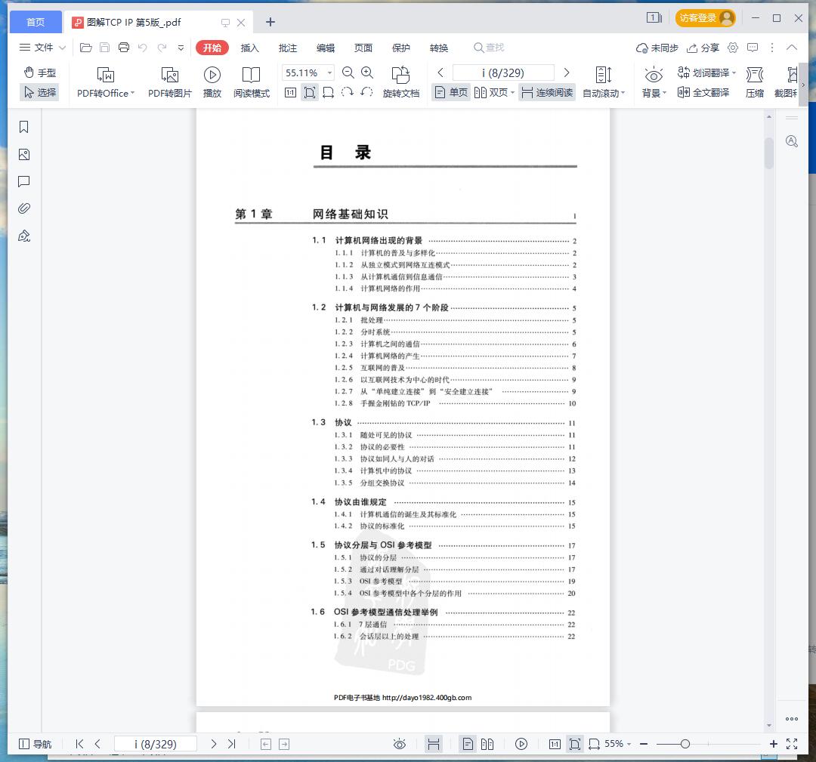
Task: Switch to the 保护 ribbon tab
Action: click(x=400, y=48)
